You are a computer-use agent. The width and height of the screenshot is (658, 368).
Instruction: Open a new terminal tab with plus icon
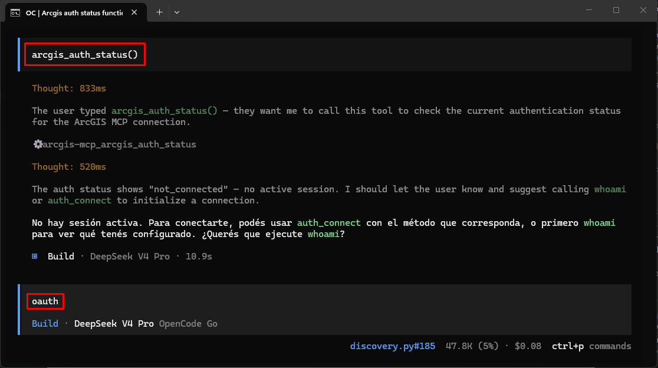[x=159, y=12]
